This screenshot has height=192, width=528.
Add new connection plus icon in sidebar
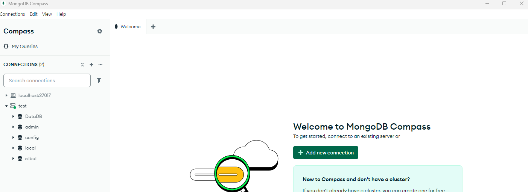click(x=91, y=65)
